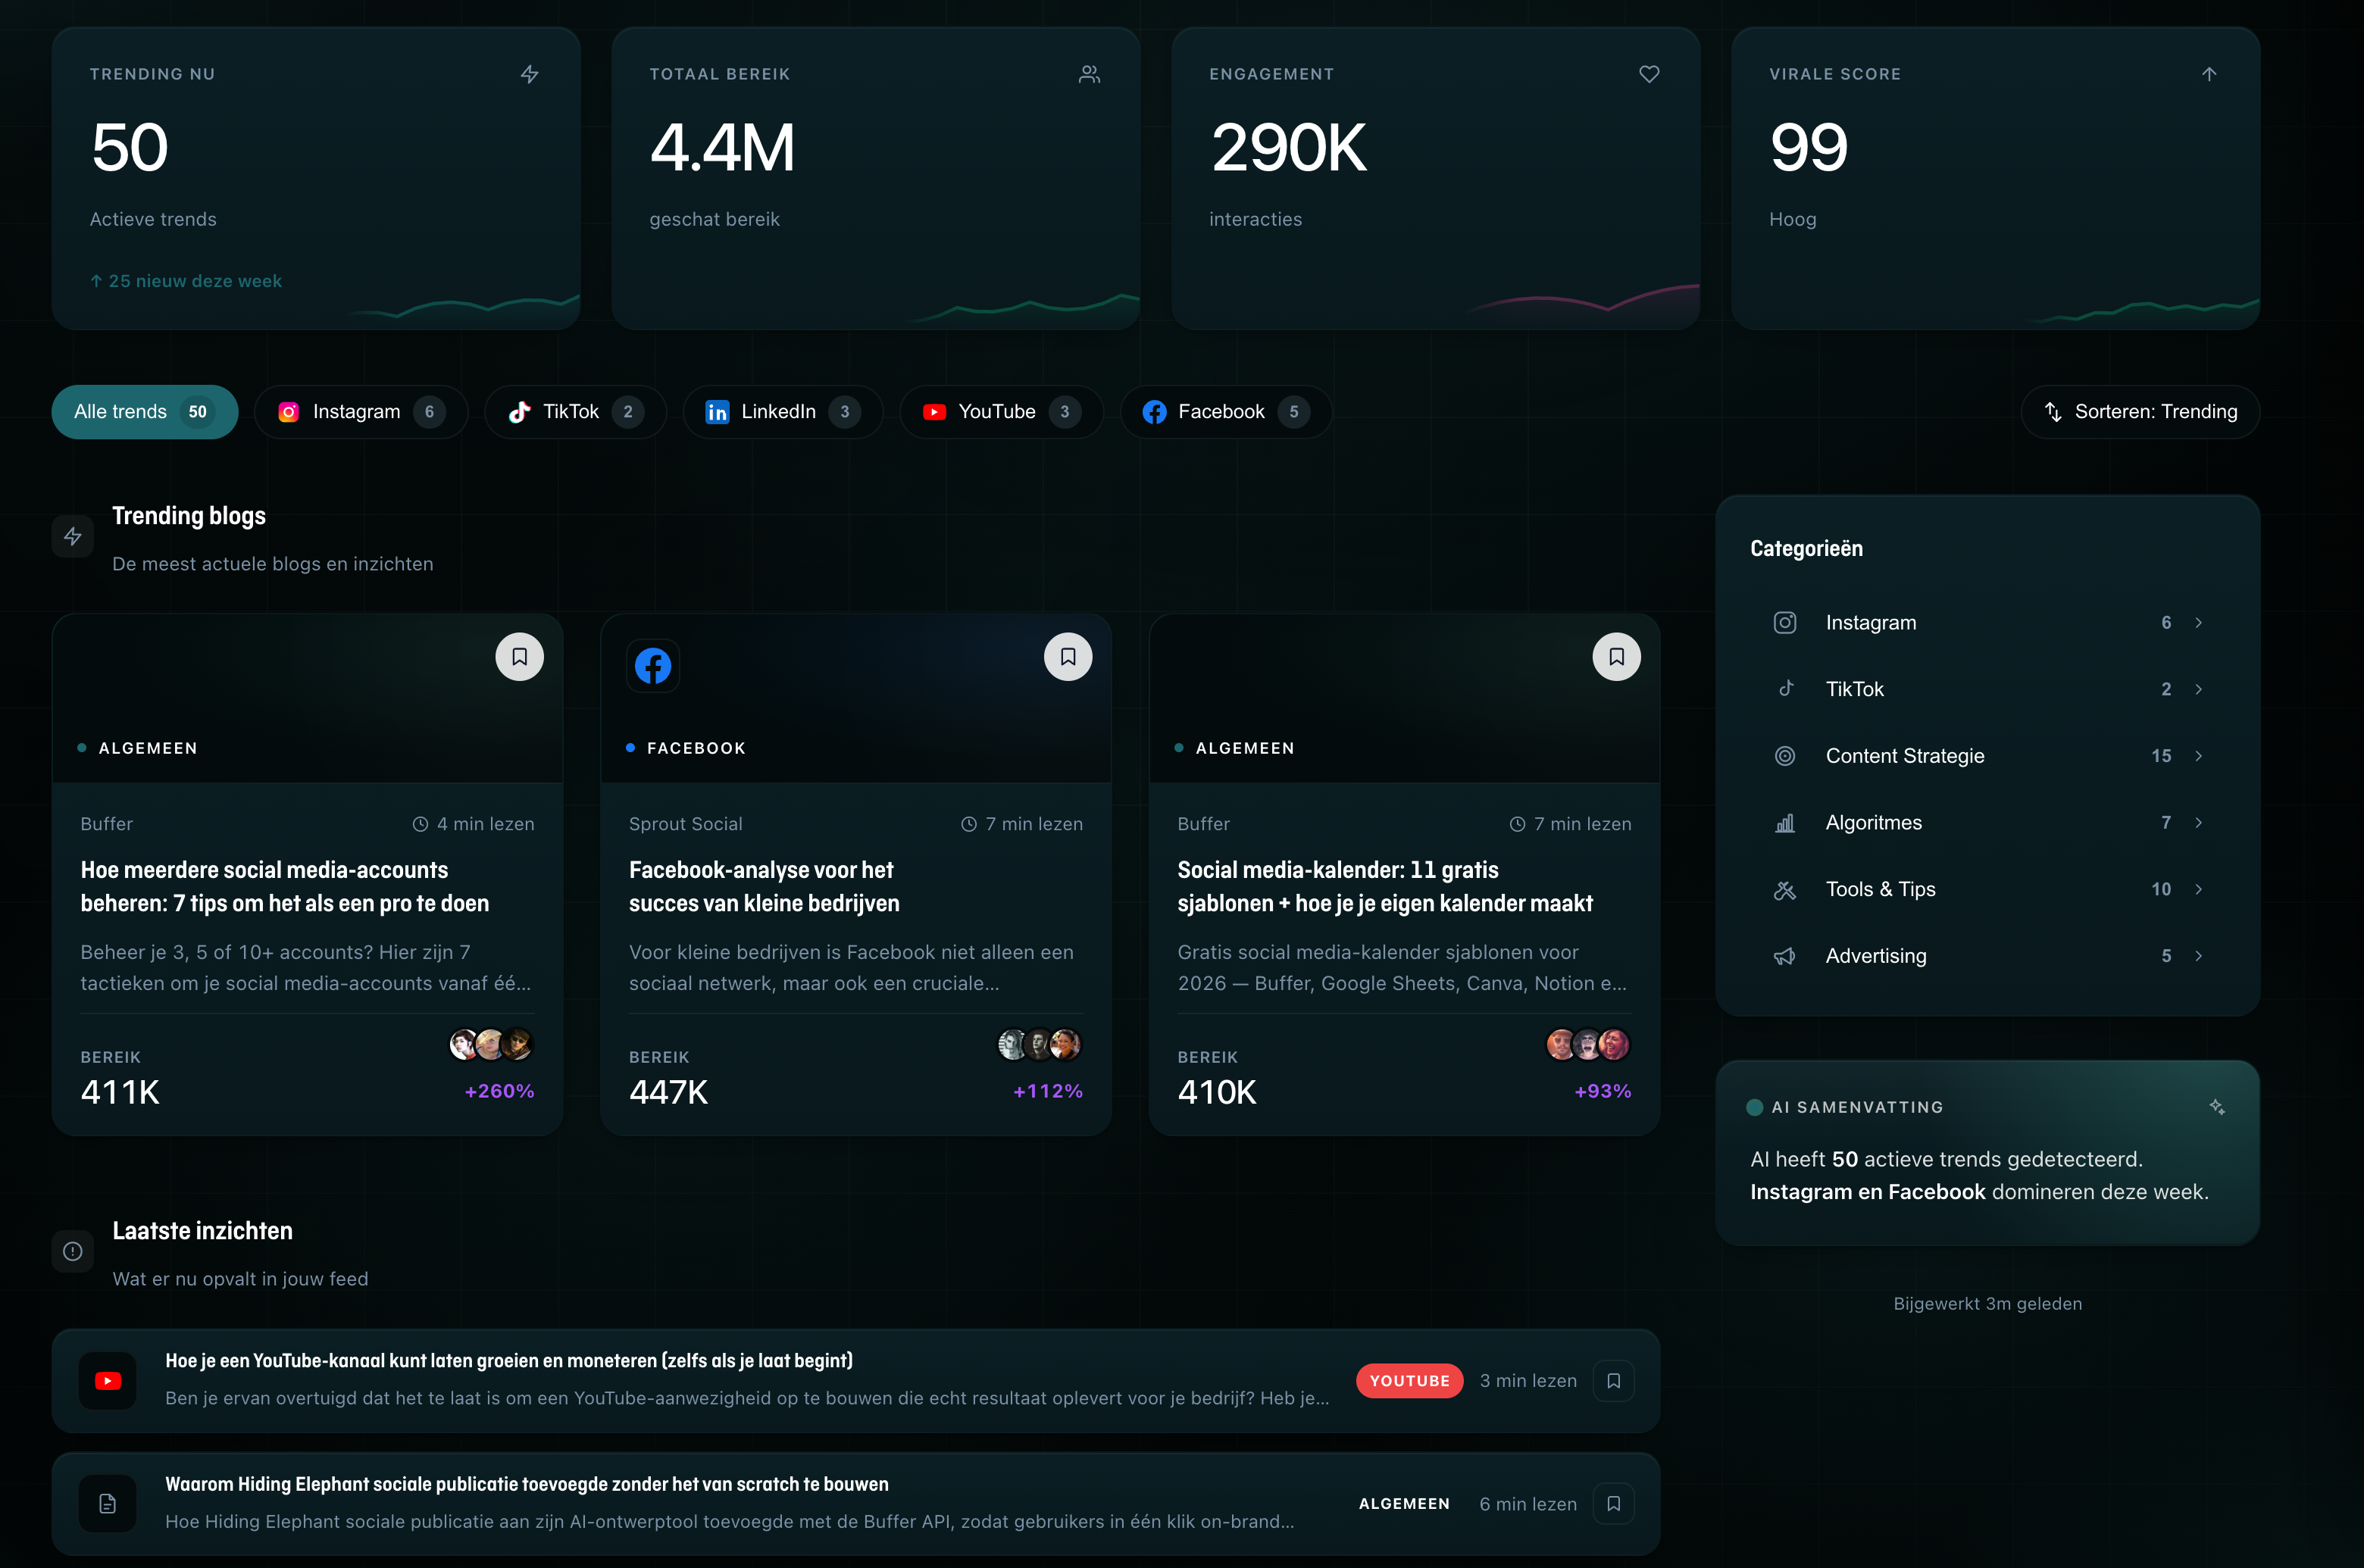Click the red YOUTUBE tag badge
The image size is (2364, 1568).
(x=1409, y=1380)
